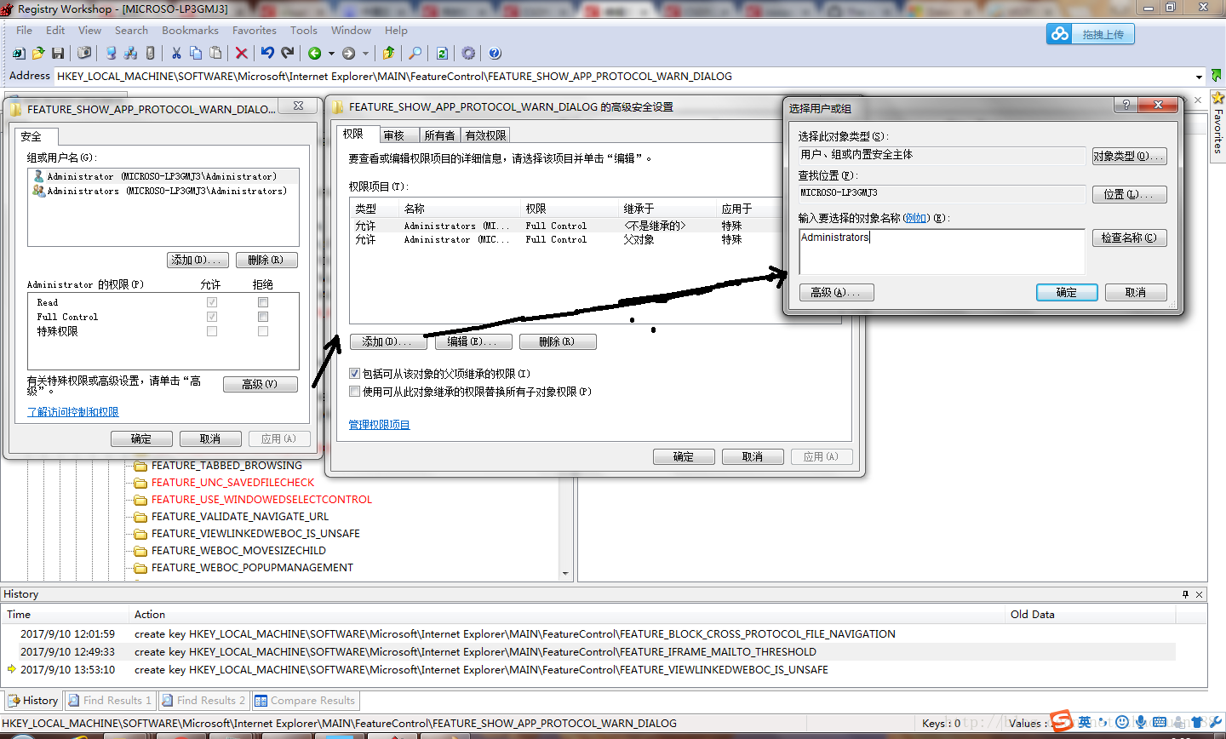1226x739 pixels.
Task: Click the History panel pin button
Action: (x=1185, y=594)
